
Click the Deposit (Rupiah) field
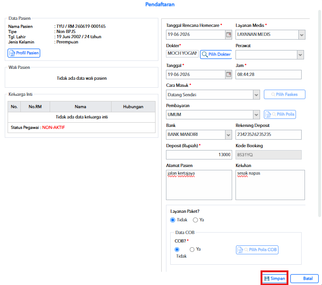[x=199, y=155]
